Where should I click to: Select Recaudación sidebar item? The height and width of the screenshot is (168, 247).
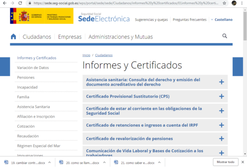[28, 136]
